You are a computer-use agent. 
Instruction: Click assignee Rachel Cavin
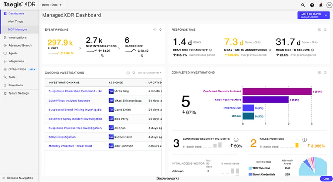coord(123,137)
